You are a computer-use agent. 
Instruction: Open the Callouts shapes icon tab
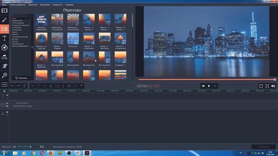pyautogui.click(x=4, y=57)
